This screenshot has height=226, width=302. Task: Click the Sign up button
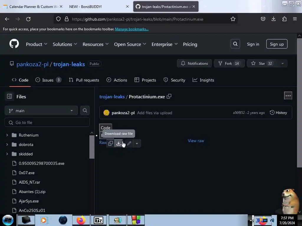pyautogui.click(x=277, y=44)
